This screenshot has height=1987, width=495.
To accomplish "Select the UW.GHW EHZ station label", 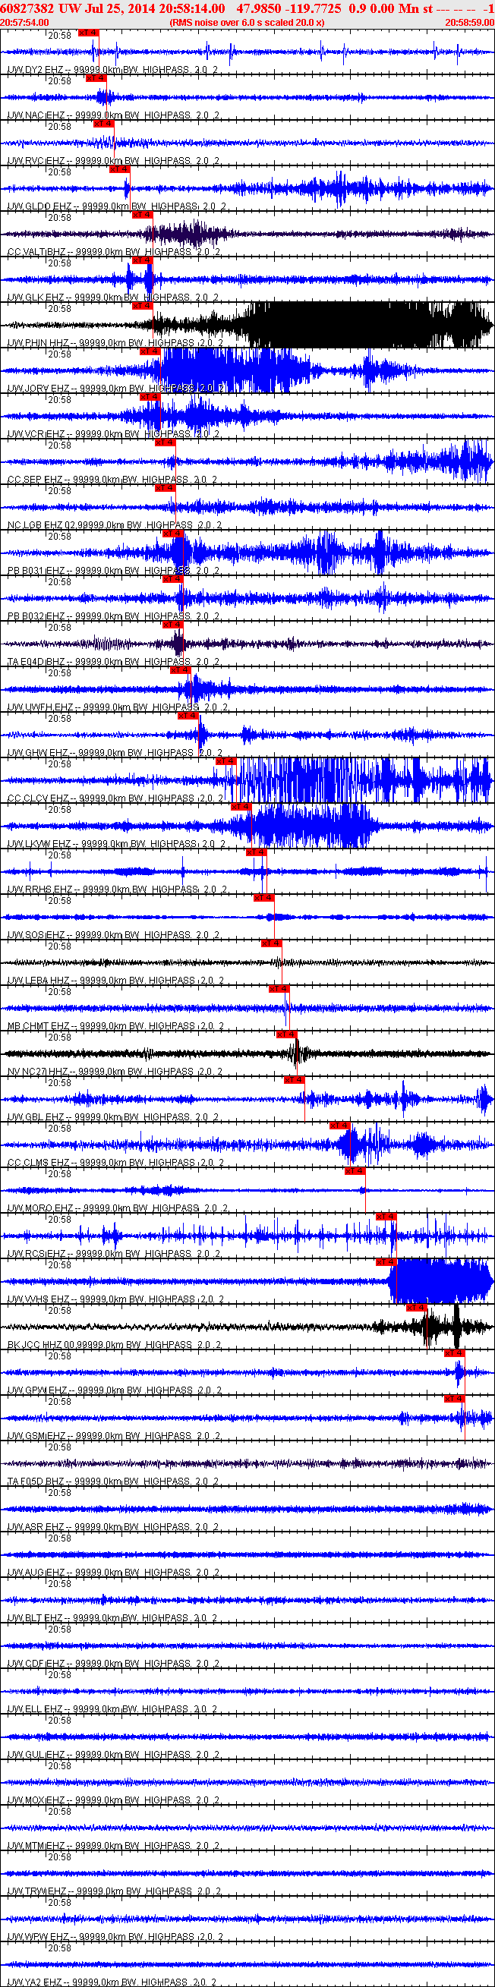I will click(x=115, y=753).
